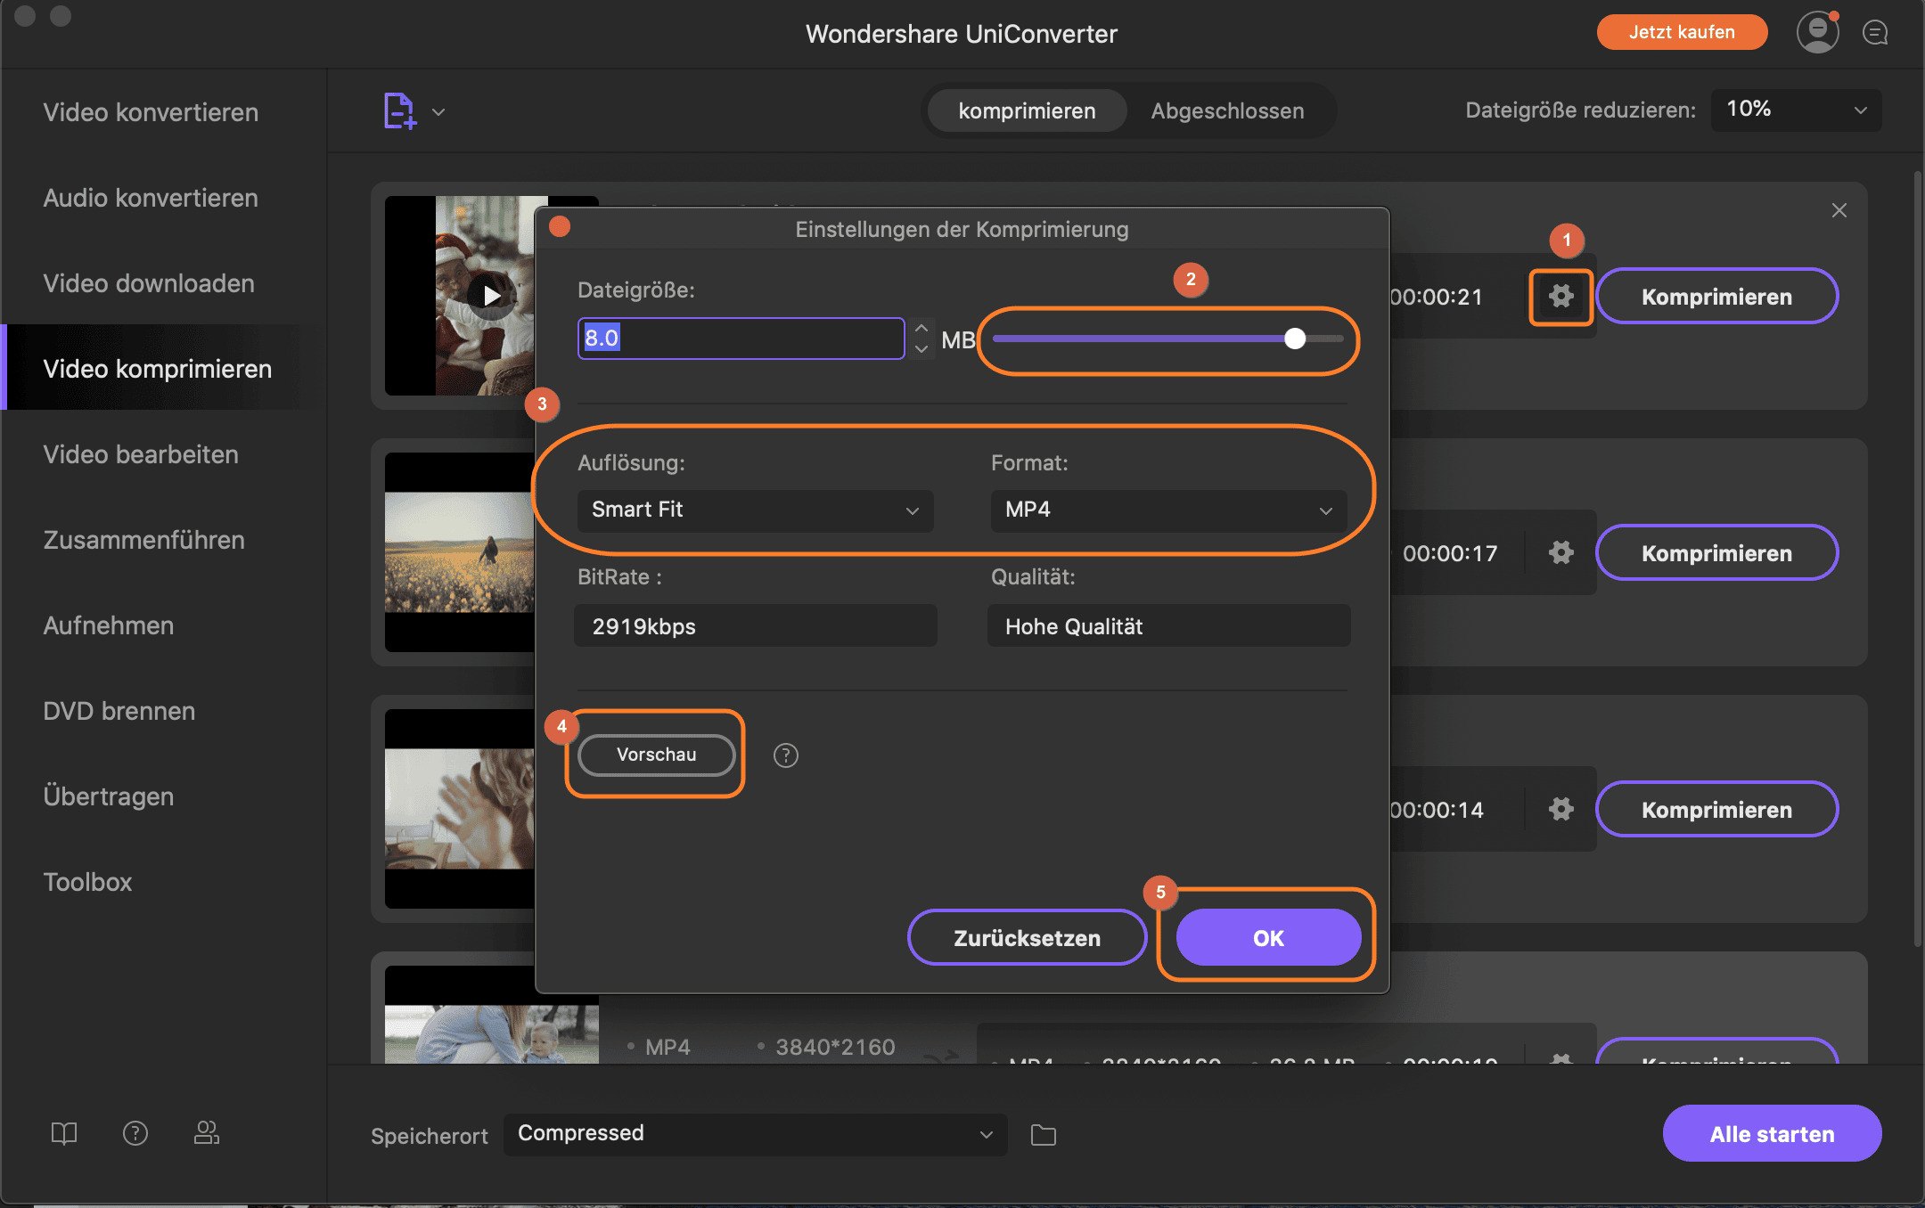The width and height of the screenshot is (1925, 1208).
Task: Open Übertragen in sidebar
Action: click(x=109, y=796)
